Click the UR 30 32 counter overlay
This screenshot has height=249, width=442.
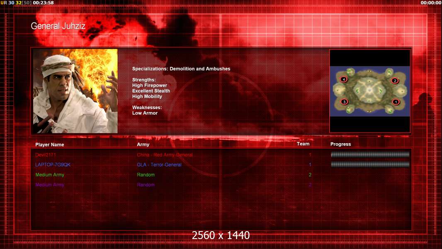16,2
